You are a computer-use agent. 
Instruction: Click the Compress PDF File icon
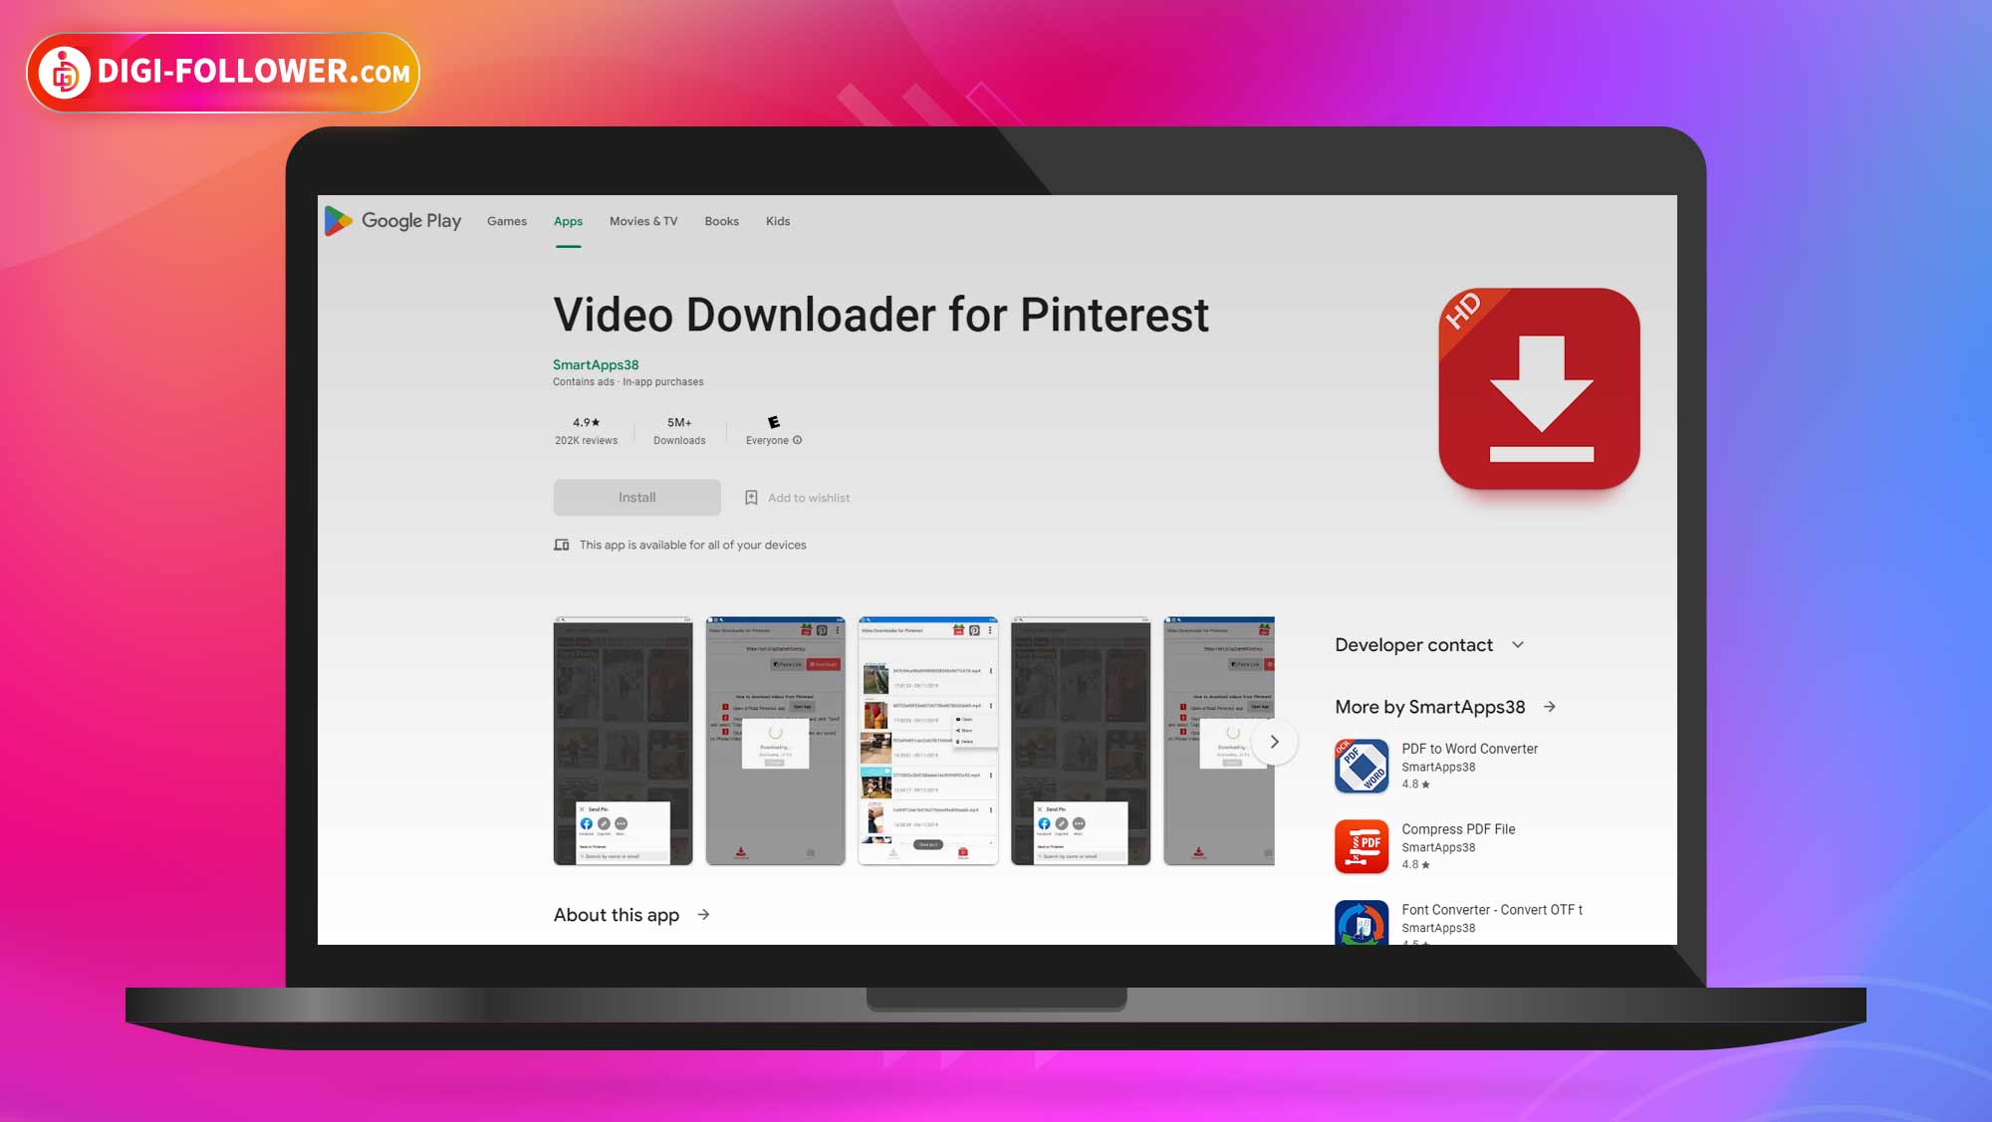click(x=1360, y=844)
